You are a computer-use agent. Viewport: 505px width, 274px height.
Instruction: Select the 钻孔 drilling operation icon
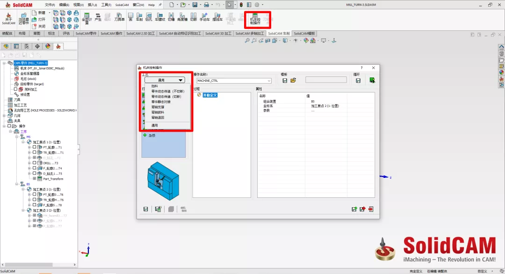(x=149, y=17)
